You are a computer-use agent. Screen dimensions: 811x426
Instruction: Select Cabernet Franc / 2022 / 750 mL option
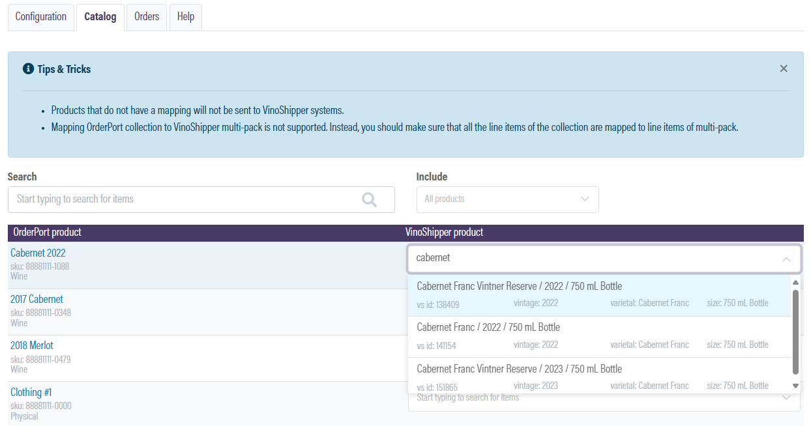tap(600, 337)
